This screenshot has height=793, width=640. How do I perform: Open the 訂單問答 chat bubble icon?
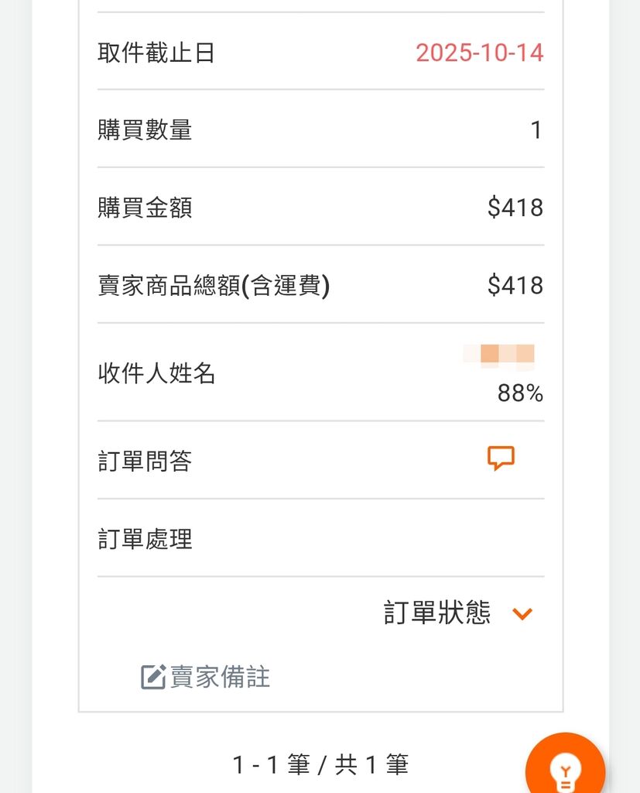(501, 458)
